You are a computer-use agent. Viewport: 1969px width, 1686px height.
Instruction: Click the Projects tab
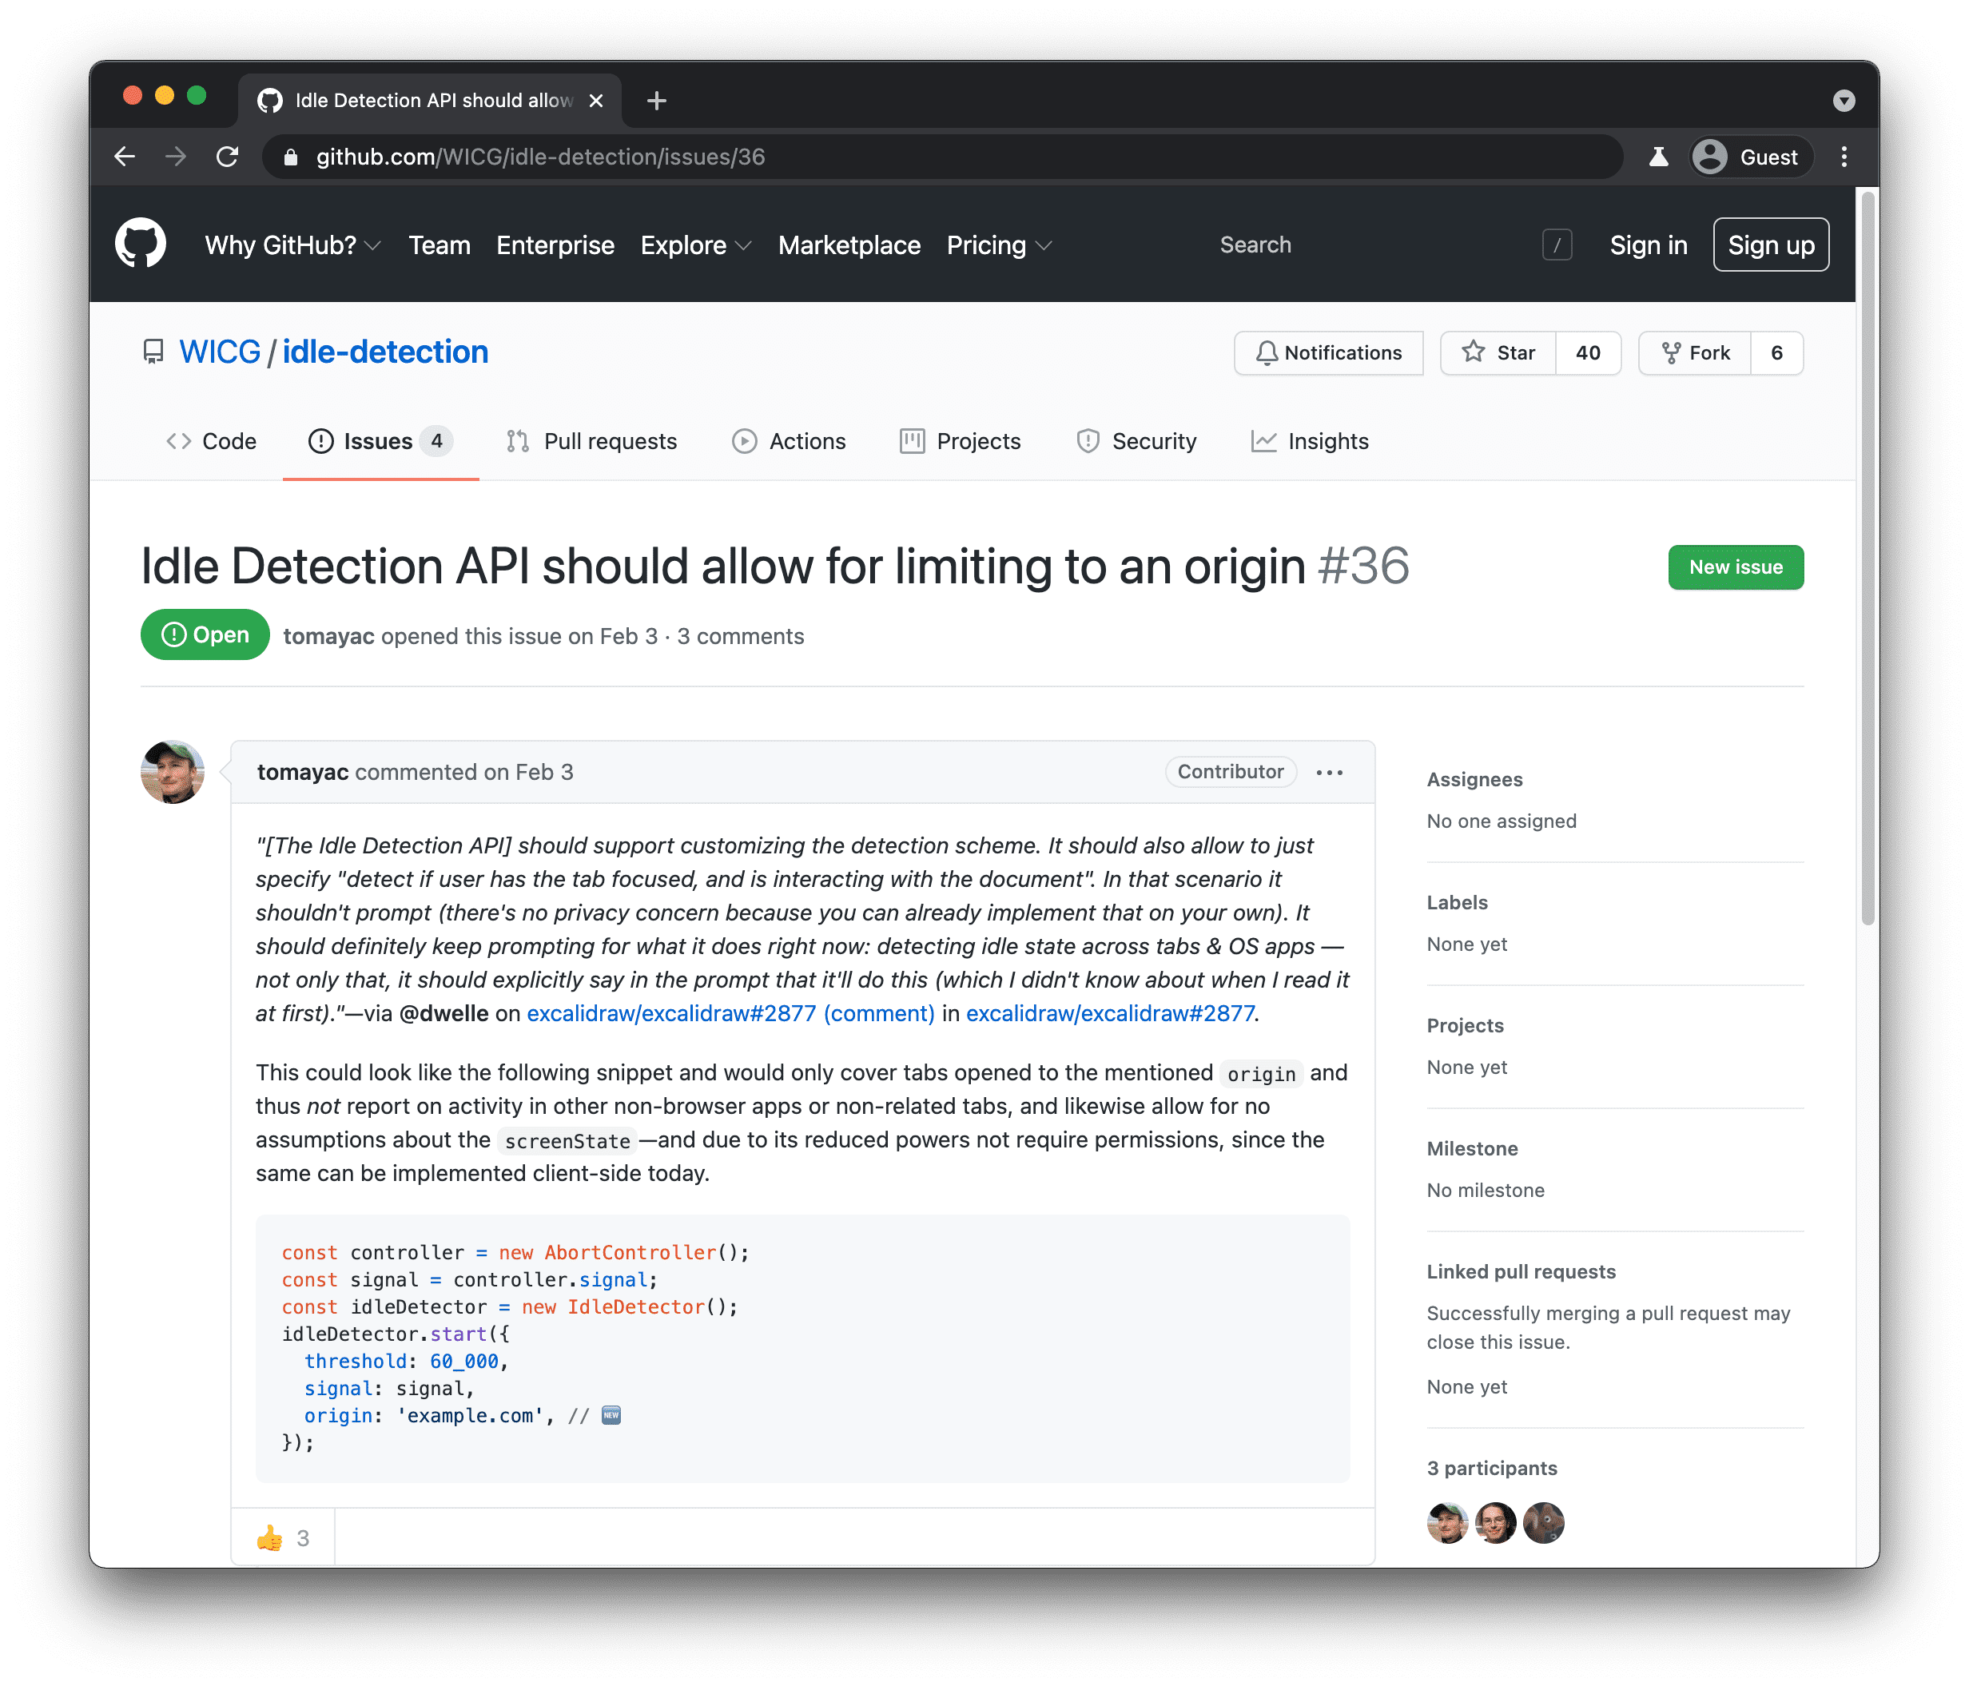(x=977, y=442)
